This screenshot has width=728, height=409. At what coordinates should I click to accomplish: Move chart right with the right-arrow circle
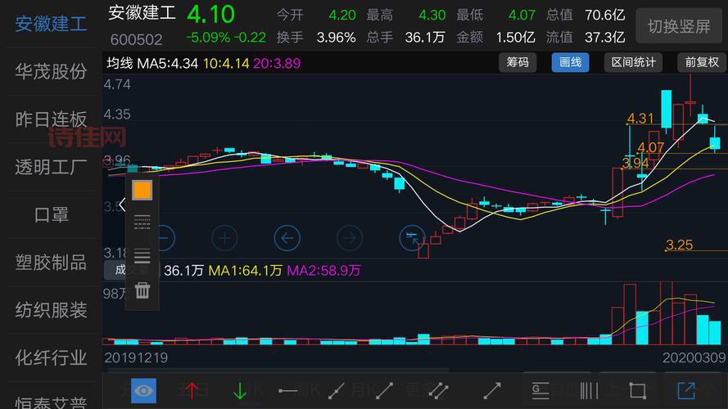[x=350, y=238]
